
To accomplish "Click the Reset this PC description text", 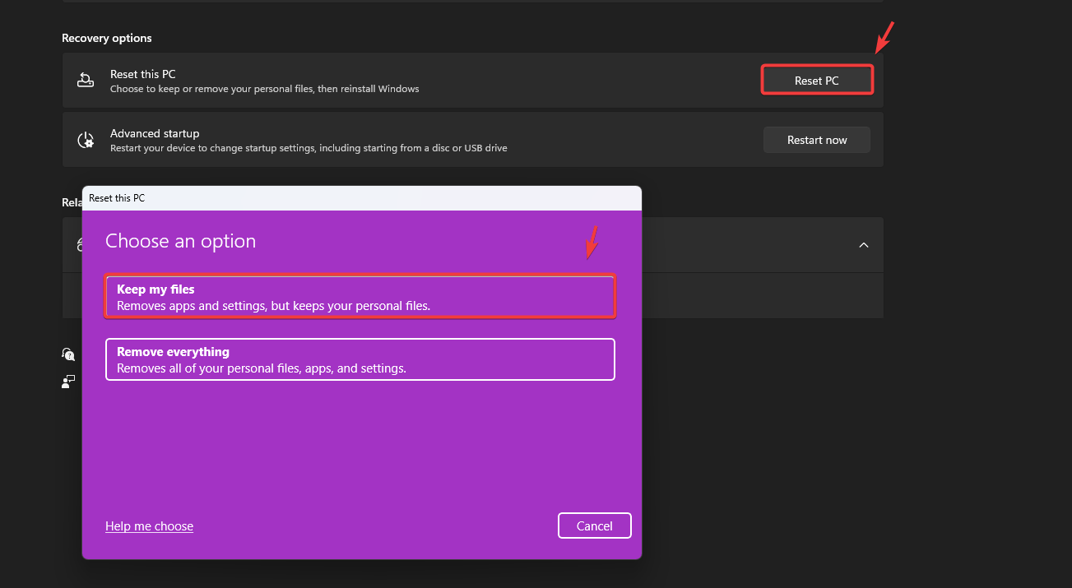I will (x=264, y=89).
